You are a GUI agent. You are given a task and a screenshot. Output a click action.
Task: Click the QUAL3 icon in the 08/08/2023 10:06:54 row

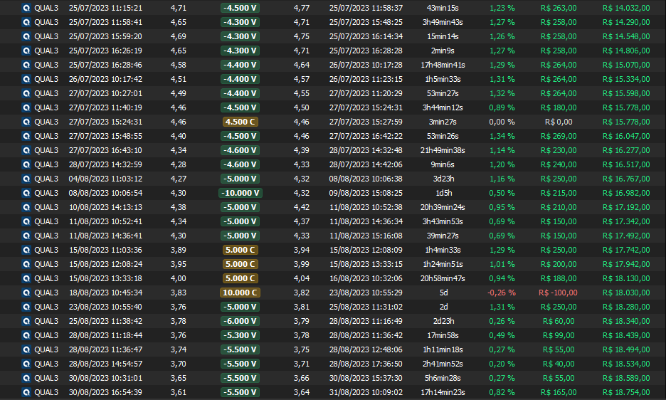(x=26, y=193)
